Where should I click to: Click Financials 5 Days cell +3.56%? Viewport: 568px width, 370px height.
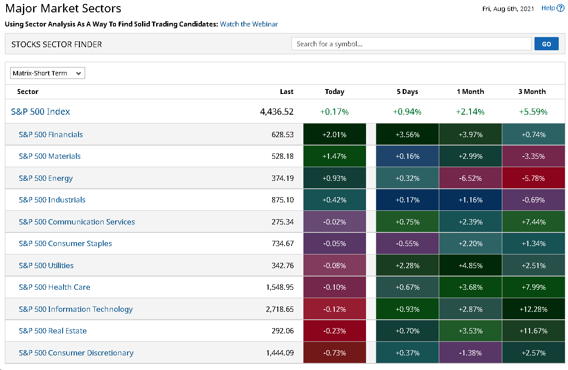click(407, 135)
